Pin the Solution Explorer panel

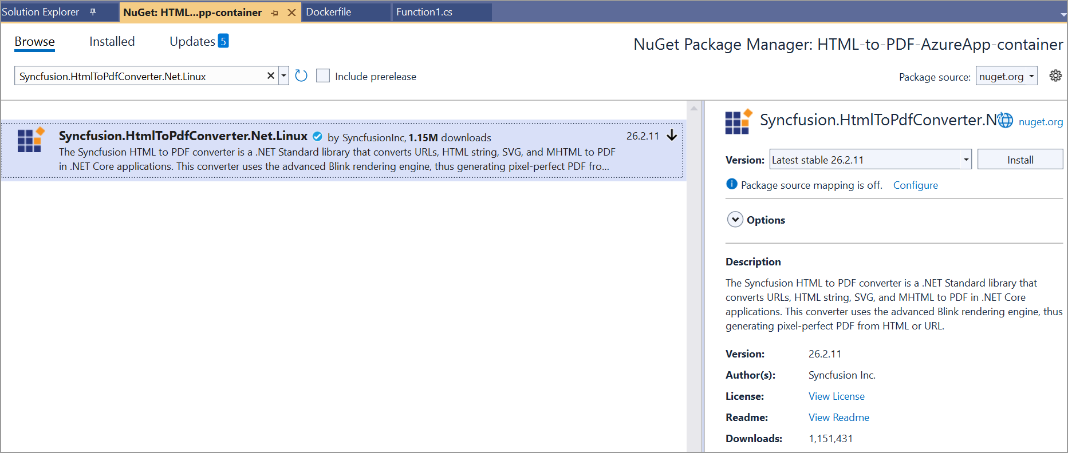[x=93, y=12]
